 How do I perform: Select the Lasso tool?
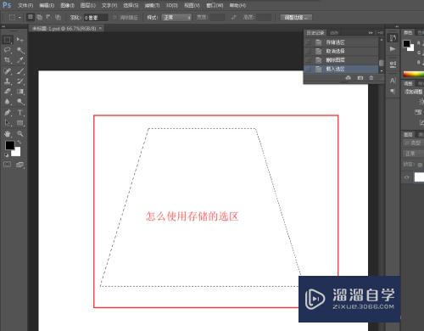pyautogui.click(x=8, y=50)
